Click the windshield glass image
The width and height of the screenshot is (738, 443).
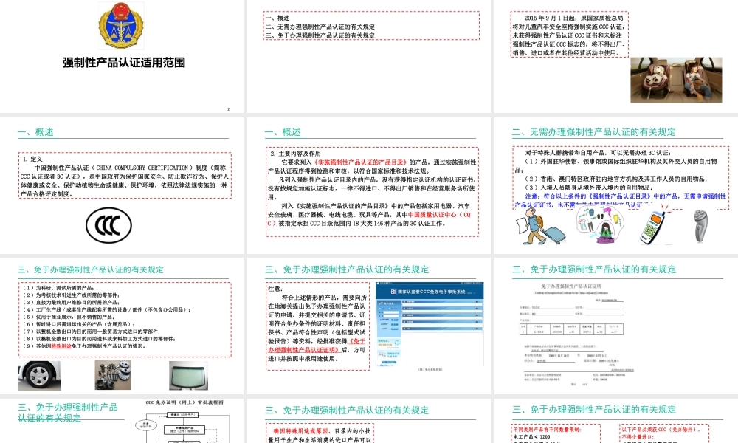(188, 375)
